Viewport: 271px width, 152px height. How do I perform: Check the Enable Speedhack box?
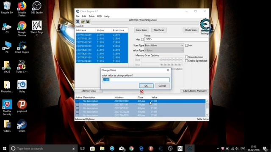[x=186, y=61]
